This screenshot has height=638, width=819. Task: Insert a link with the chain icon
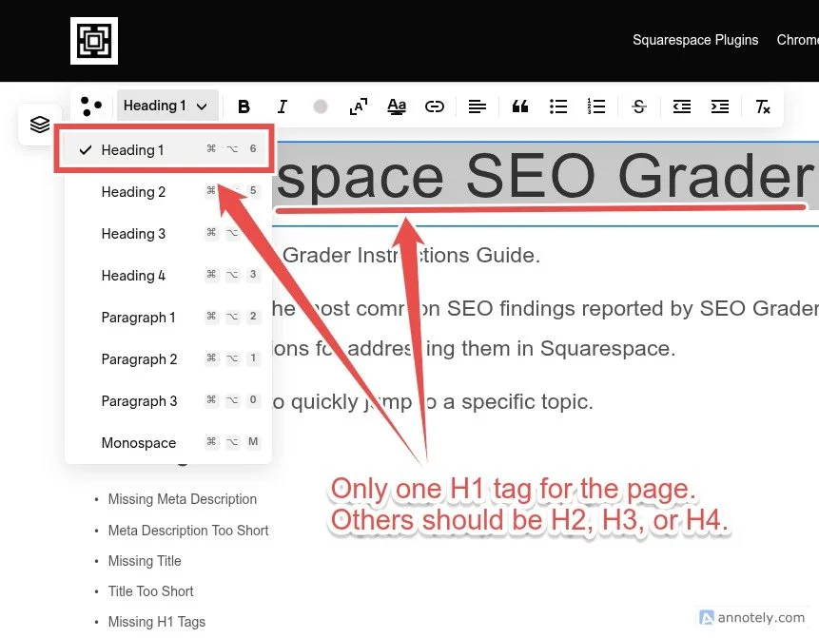435,106
